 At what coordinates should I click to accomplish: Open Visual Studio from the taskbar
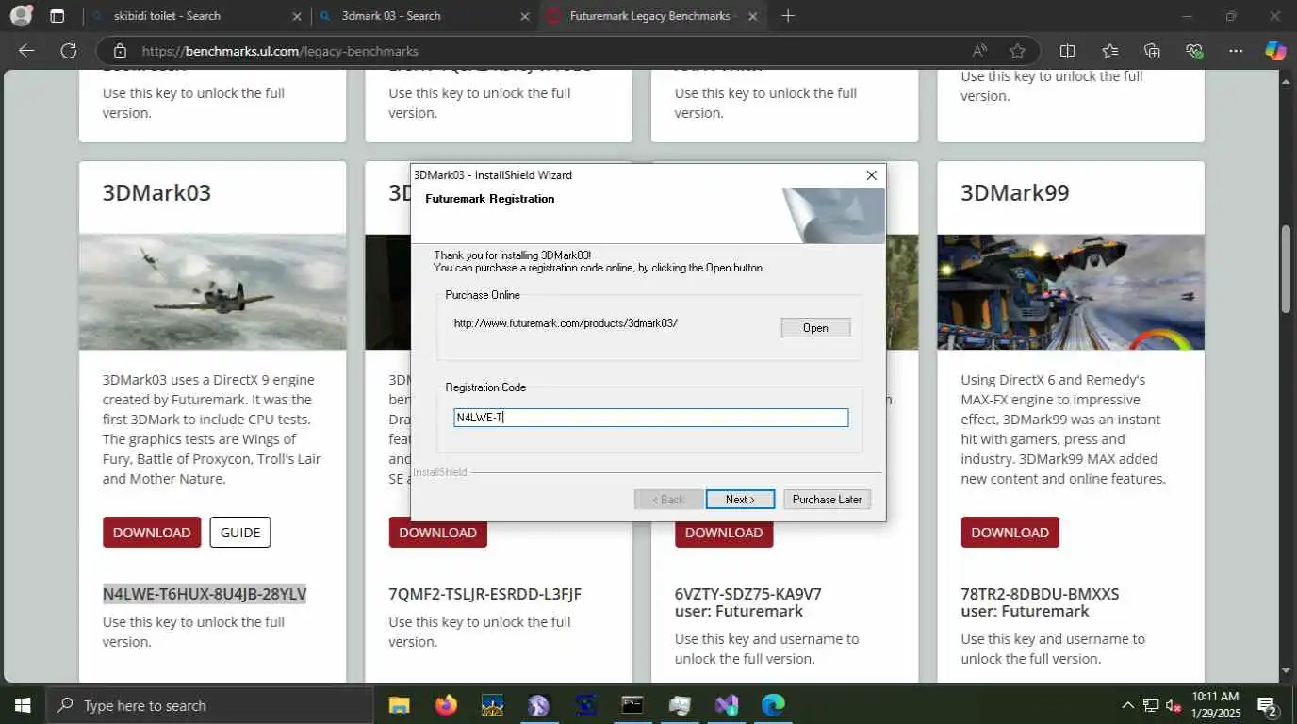726,705
